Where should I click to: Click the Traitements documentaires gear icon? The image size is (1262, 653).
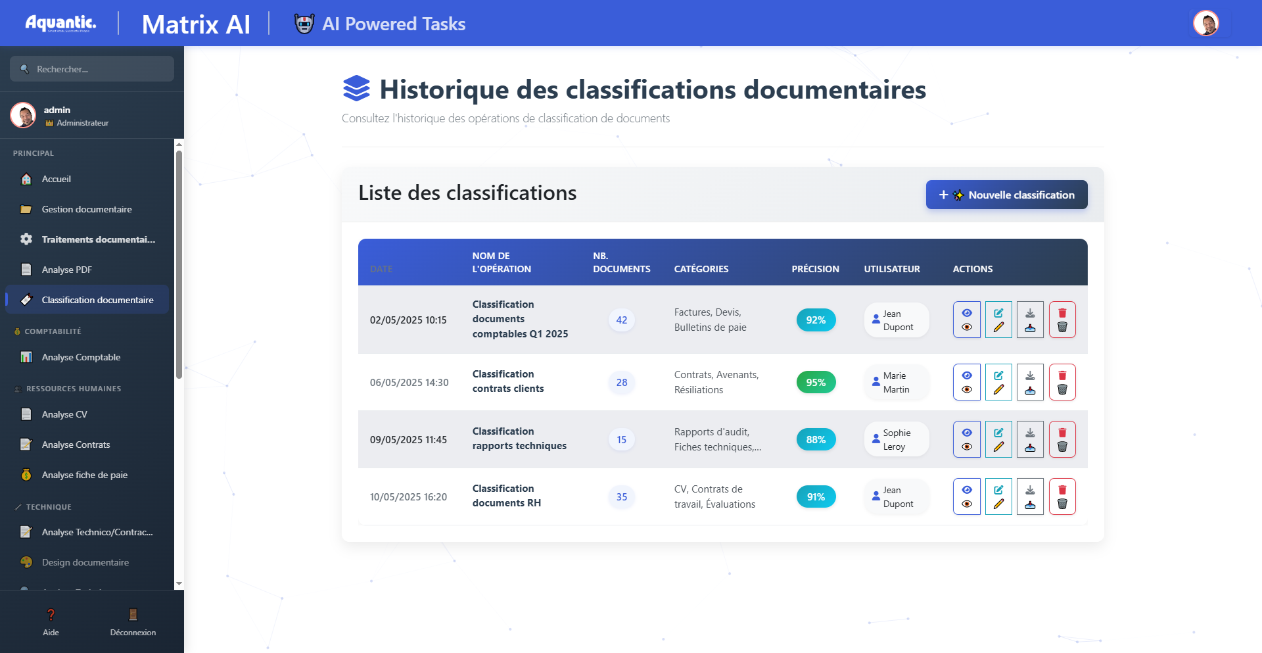[26, 239]
